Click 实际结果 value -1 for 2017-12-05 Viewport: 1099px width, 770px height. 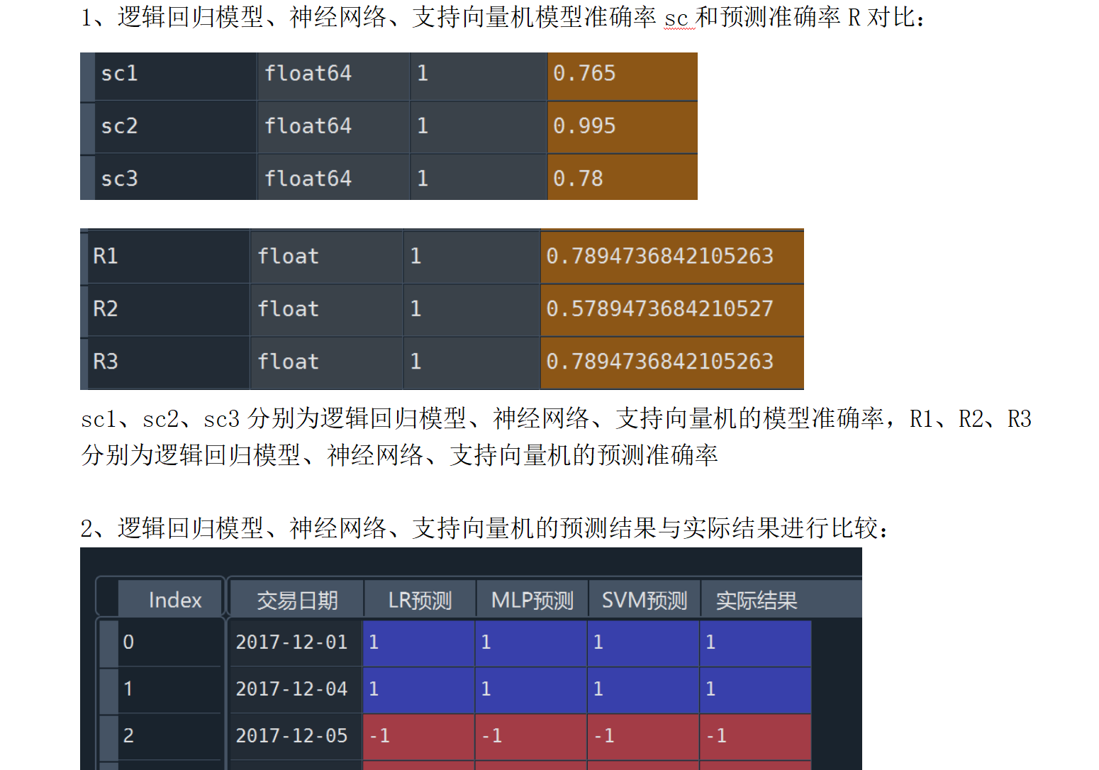tap(756, 737)
